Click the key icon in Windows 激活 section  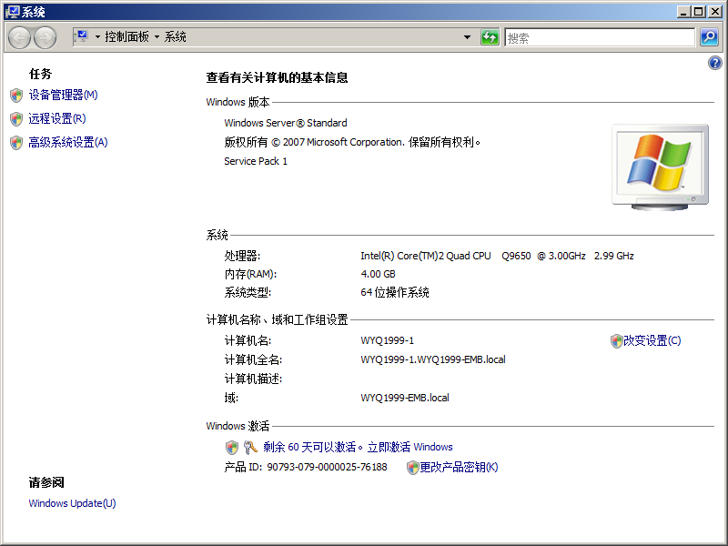(248, 447)
